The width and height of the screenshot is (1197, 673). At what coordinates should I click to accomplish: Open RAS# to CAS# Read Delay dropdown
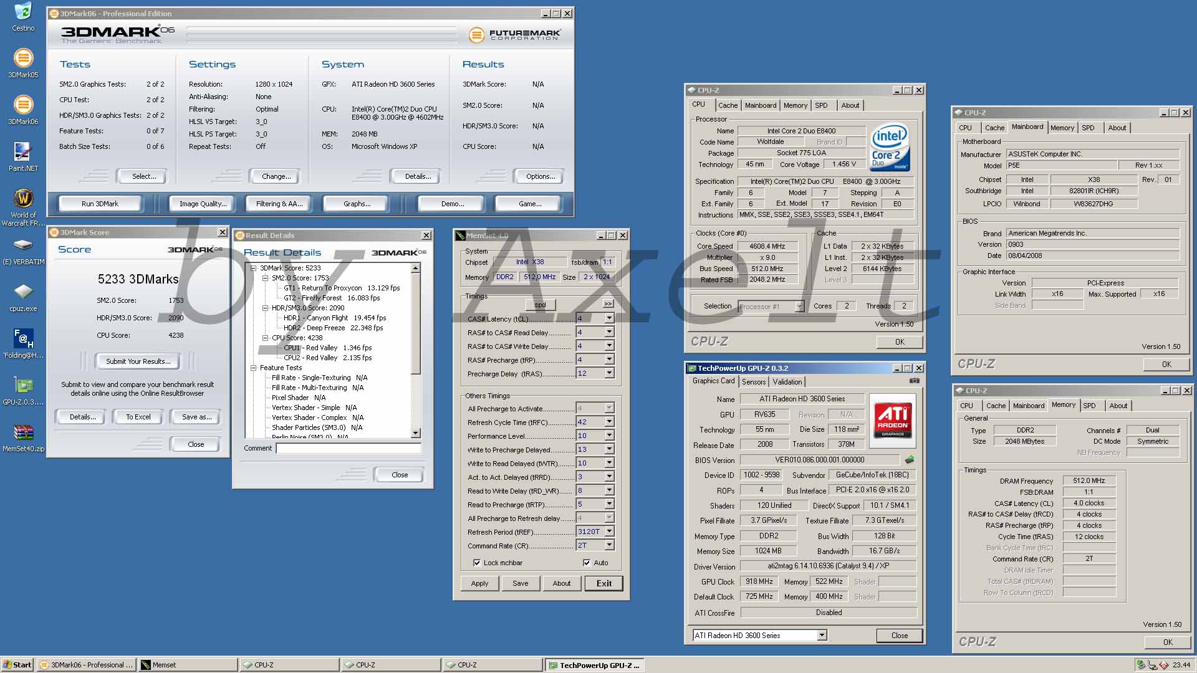coord(609,332)
